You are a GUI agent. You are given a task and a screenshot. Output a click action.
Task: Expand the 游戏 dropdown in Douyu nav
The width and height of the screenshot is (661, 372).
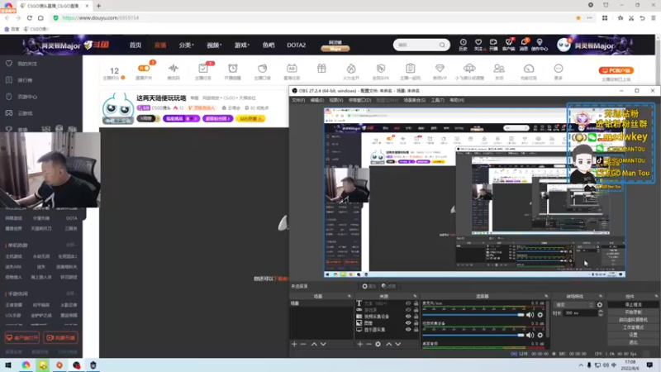[x=242, y=45]
